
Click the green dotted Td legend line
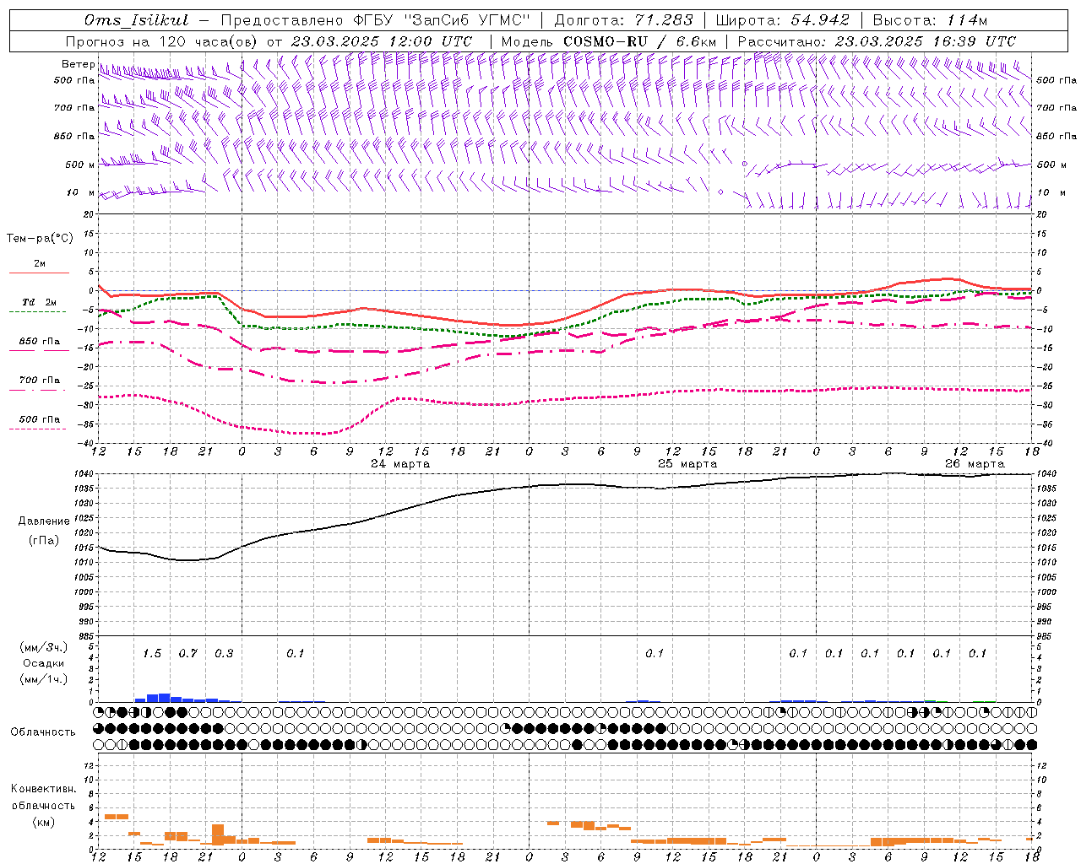tap(37, 312)
